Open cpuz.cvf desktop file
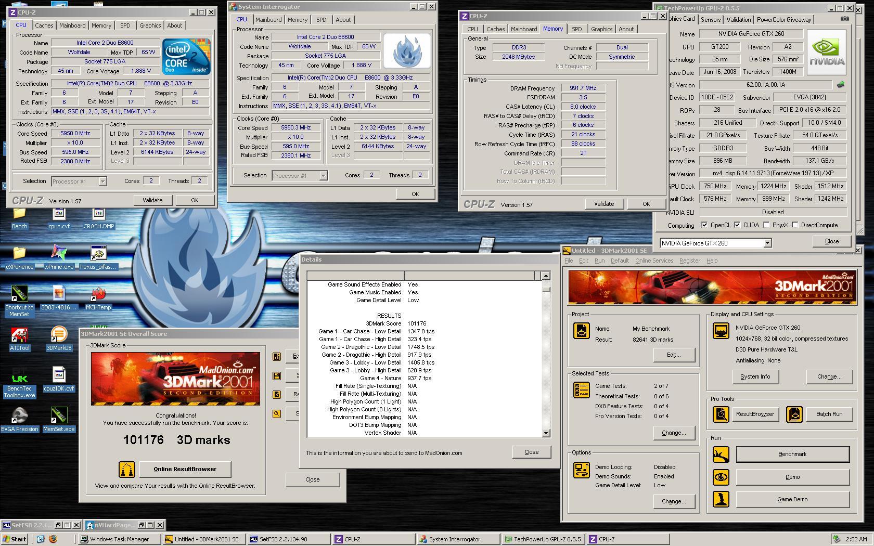 [x=59, y=218]
